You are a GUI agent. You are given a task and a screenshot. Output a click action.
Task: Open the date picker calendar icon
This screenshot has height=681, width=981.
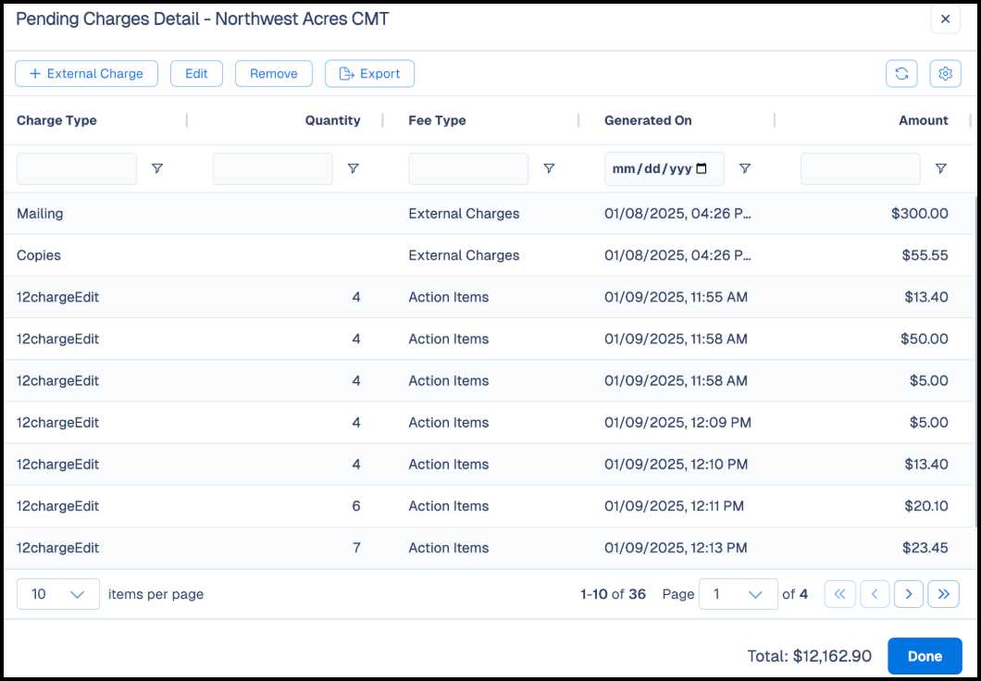(x=702, y=168)
